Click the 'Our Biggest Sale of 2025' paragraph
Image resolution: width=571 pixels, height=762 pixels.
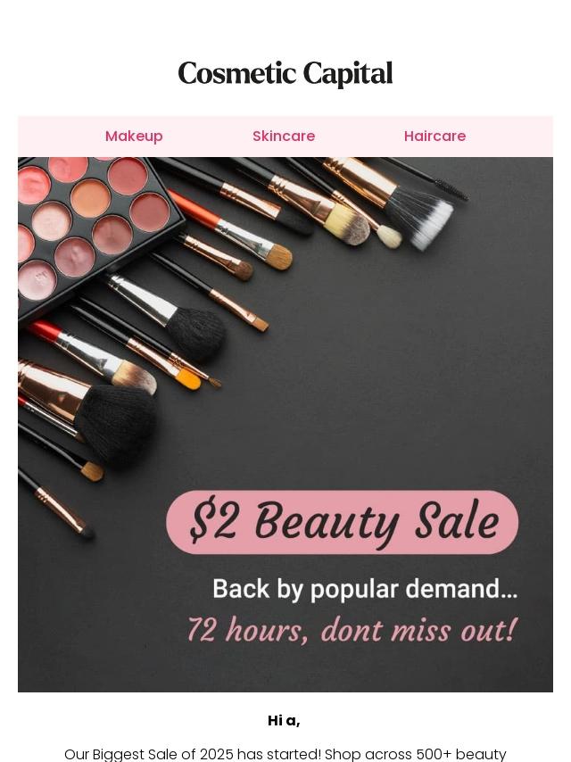(x=285, y=754)
